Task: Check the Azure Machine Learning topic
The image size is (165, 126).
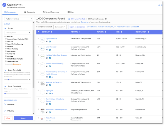Action: coord(6,44)
